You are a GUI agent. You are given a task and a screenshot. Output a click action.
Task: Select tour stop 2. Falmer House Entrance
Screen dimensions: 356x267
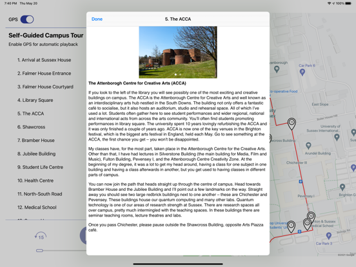tap(44, 74)
